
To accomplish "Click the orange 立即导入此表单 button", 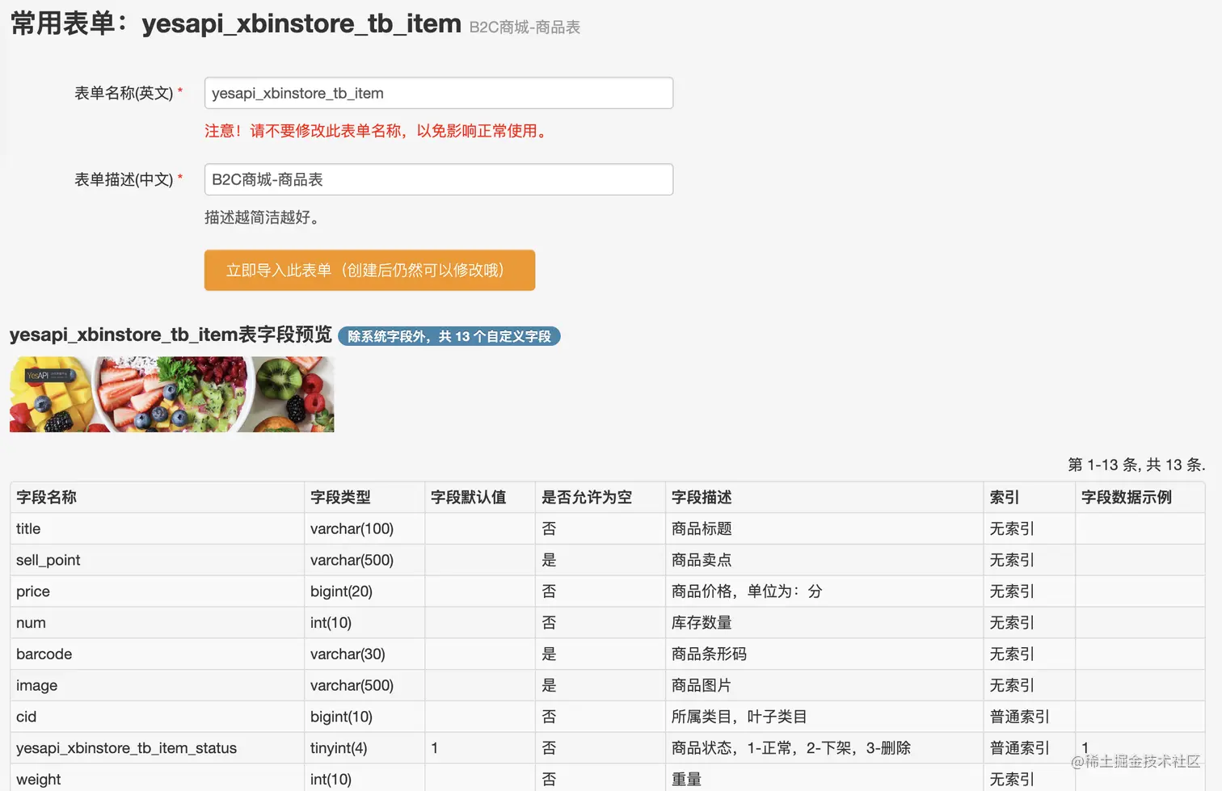I will pos(369,270).
